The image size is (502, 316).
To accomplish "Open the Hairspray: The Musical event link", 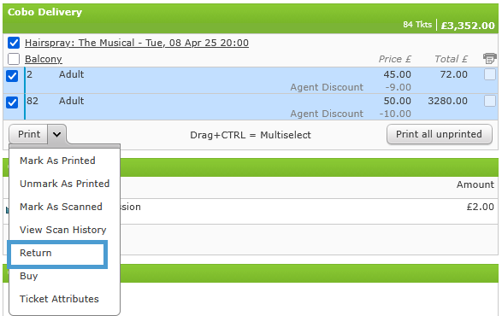I will click(x=137, y=43).
